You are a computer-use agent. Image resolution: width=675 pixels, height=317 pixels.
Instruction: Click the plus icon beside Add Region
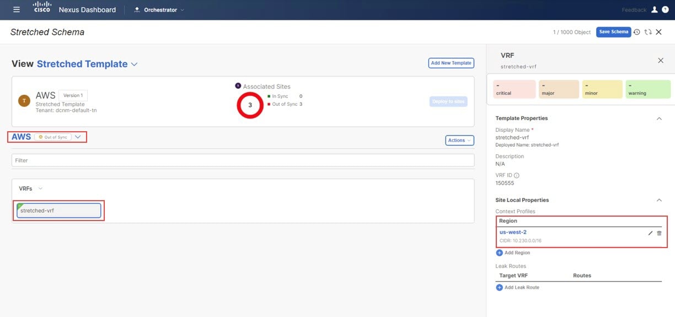[499, 252]
